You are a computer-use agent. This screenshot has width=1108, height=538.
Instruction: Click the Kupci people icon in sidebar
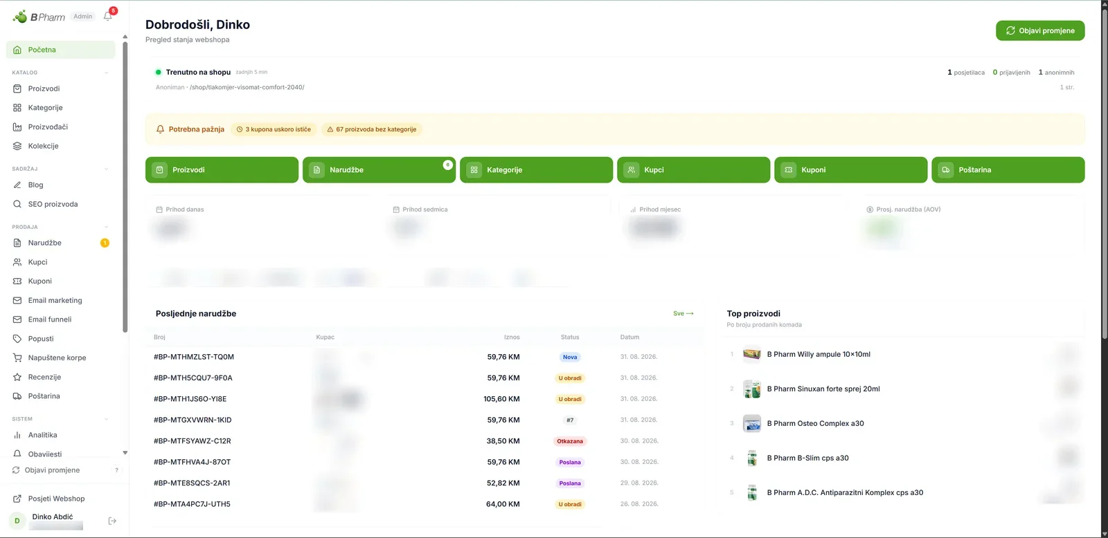[x=17, y=262]
